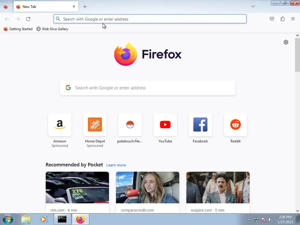Viewport: 300px width, 225px height.
Task: Open the Extensions puzzle icon
Action: [x=282, y=19]
